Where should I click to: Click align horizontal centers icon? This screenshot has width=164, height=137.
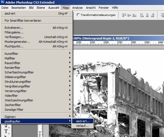[x=147, y=15]
